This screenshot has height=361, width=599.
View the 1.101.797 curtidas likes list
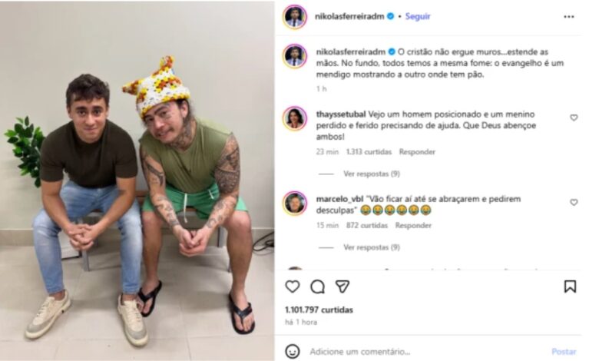click(319, 310)
